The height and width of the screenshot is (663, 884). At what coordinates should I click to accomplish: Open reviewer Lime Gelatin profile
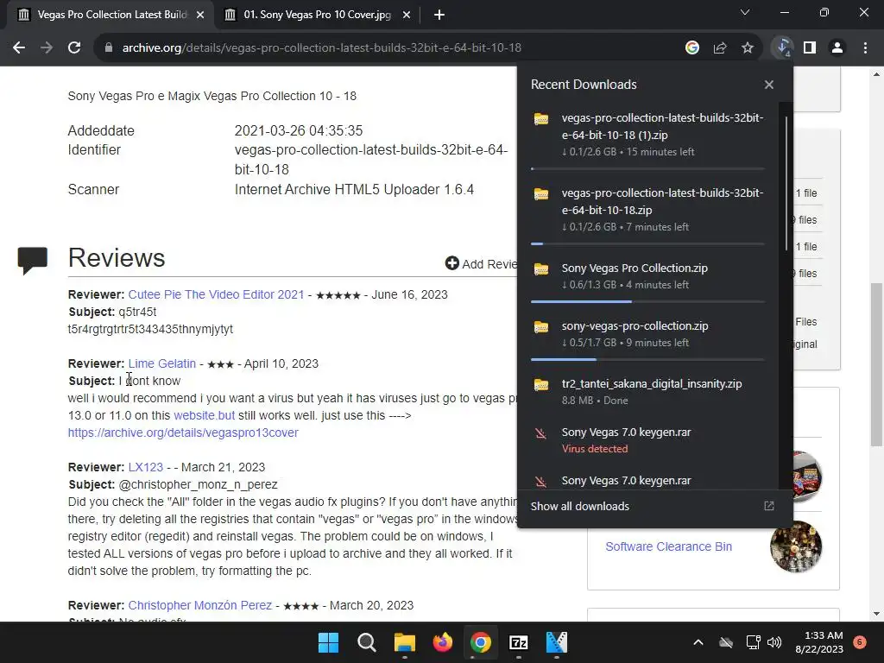click(x=161, y=363)
